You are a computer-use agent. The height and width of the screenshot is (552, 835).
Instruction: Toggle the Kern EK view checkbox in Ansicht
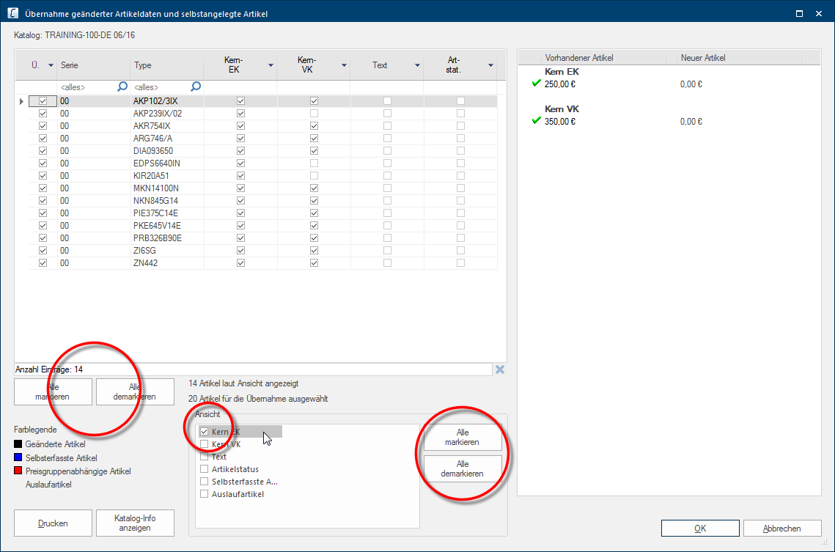[x=205, y=432]
